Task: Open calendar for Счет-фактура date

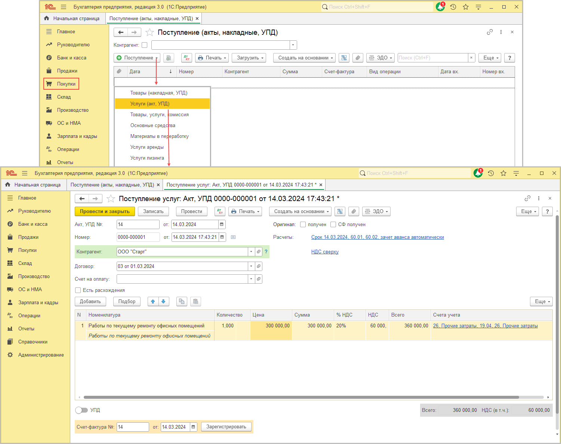Action: [193, 427]
